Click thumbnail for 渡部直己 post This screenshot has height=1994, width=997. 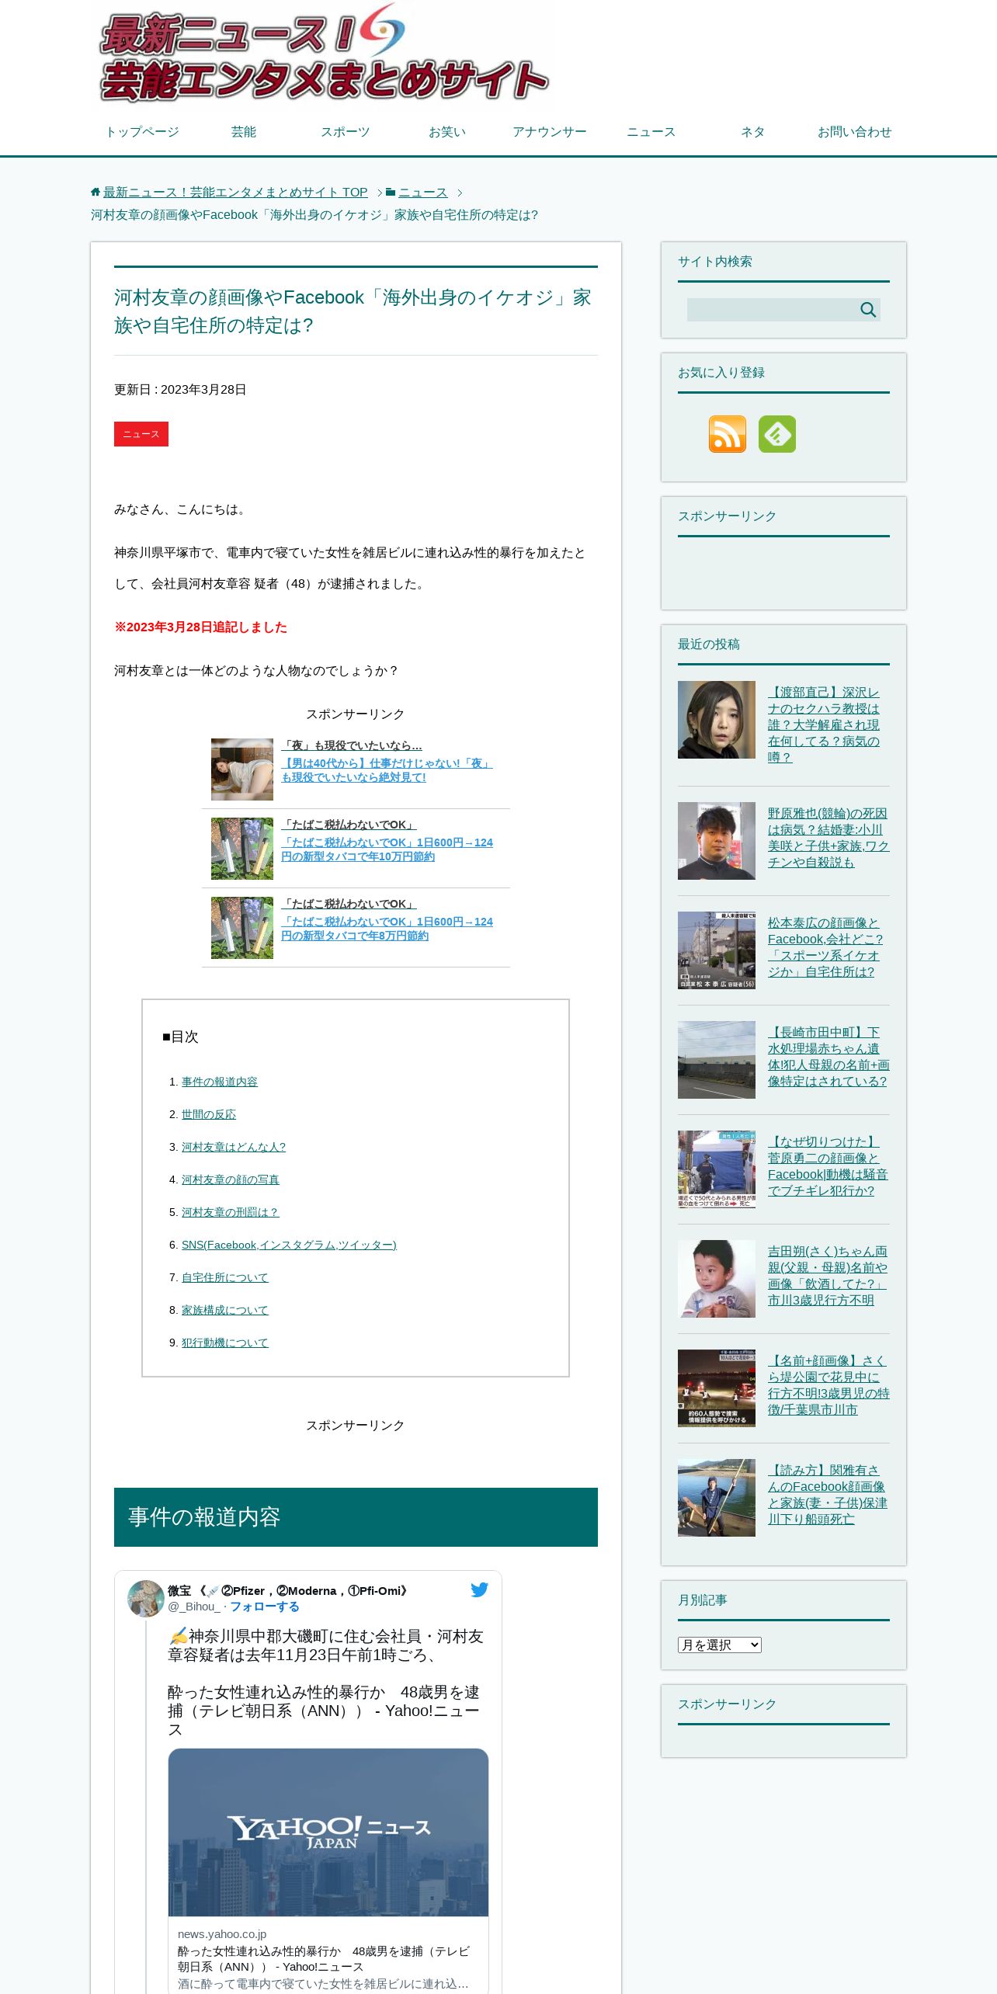click(717, 720)
